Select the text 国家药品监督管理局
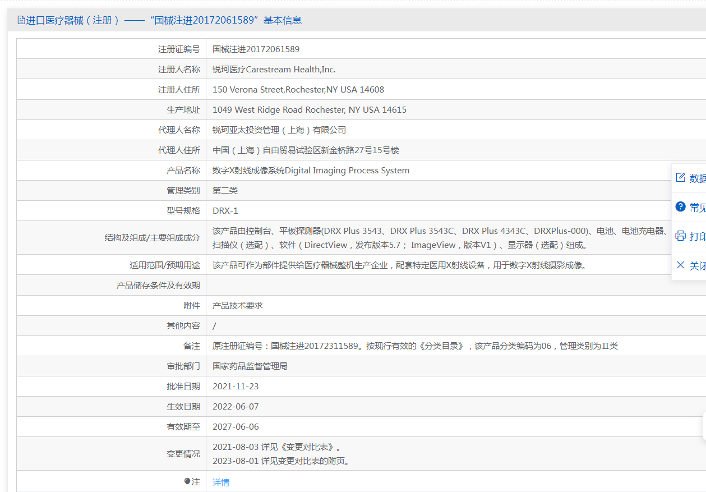This screenshot has height=492, width=706. click(250, 366)
